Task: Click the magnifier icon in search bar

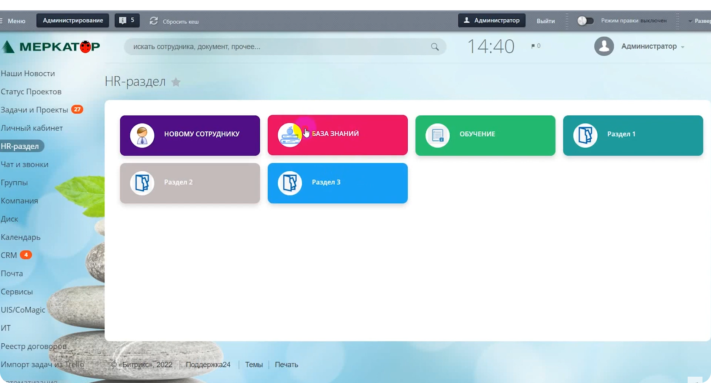Action: [x=435, y=47]
